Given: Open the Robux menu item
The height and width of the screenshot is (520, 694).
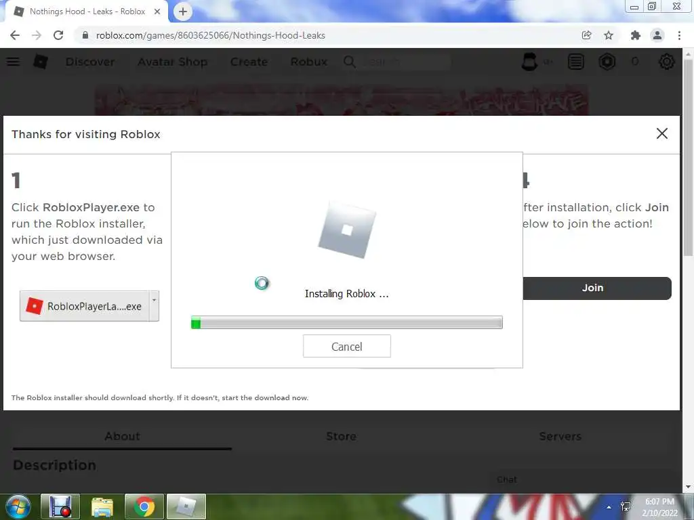Looking at the screenshot, I should pyautogui.click(x=309, y=62).
